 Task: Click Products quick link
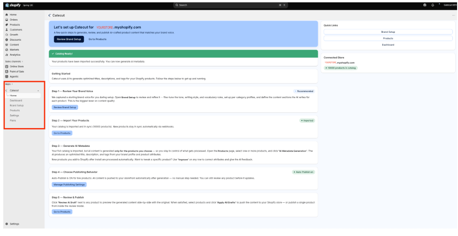pos(388,38)
